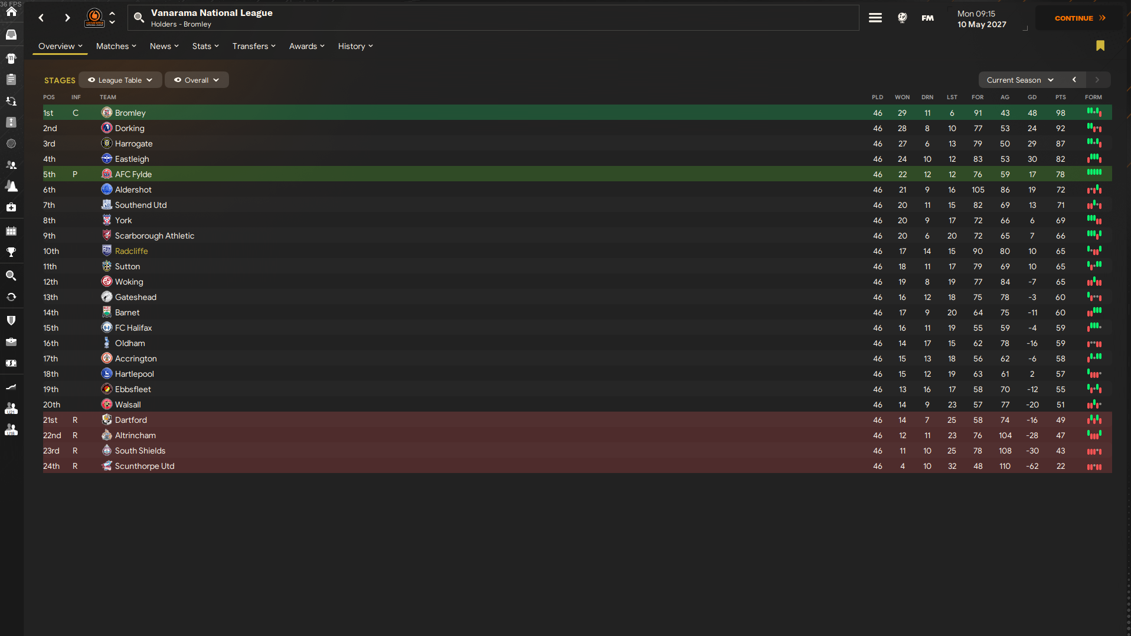Open the U21 squad icon
This screenshot has height=636, width=1131.
point(11,409)
